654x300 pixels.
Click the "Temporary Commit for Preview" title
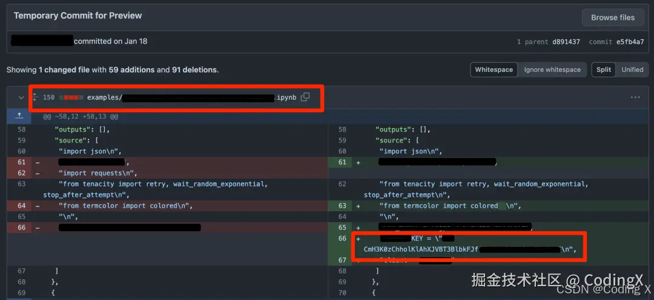click(x=78, y=16)
